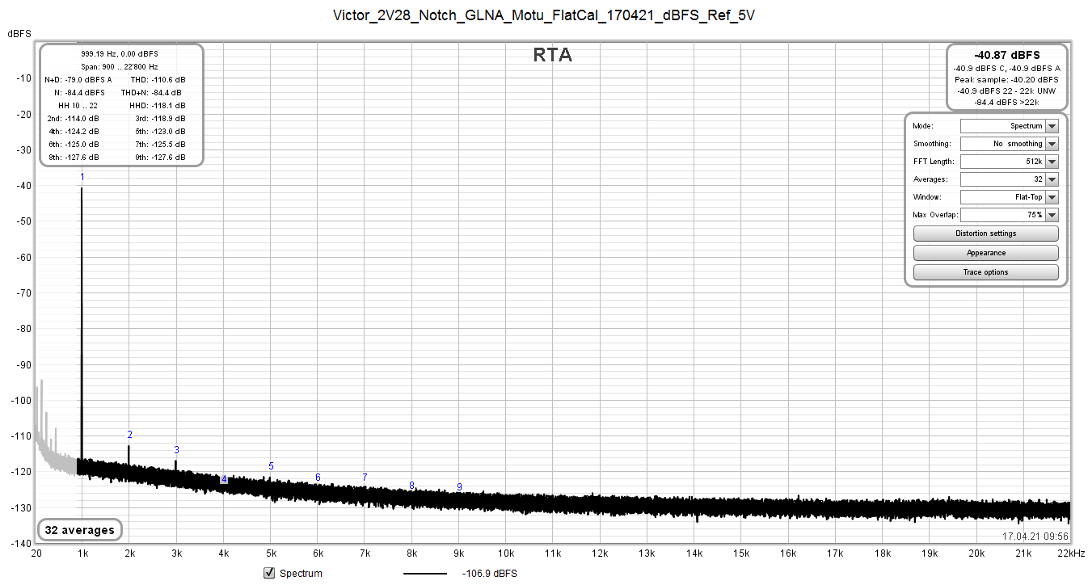Open the FFT Length dropdown set to 512k
Screen dimensions: 1088x585
tap(1009, 162)
